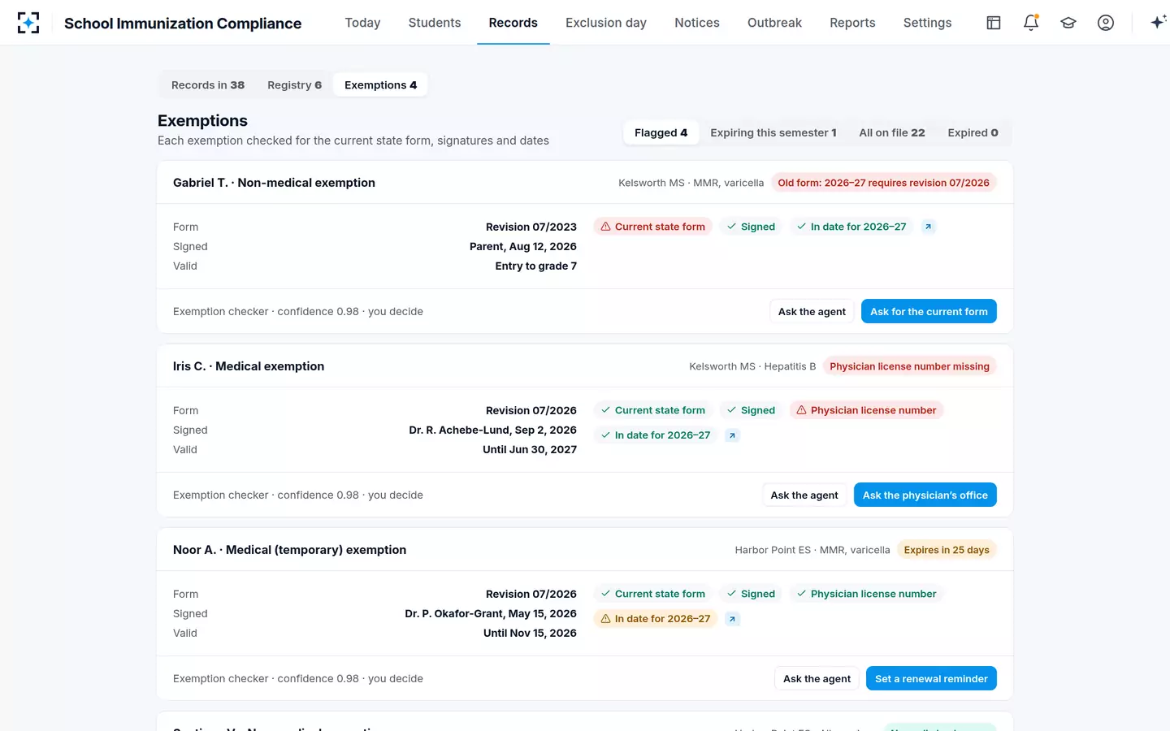The height and width of the screenshot is (731, 1170).
Task: Click Ask the agent for Iris C.
Action: (804, 495)
